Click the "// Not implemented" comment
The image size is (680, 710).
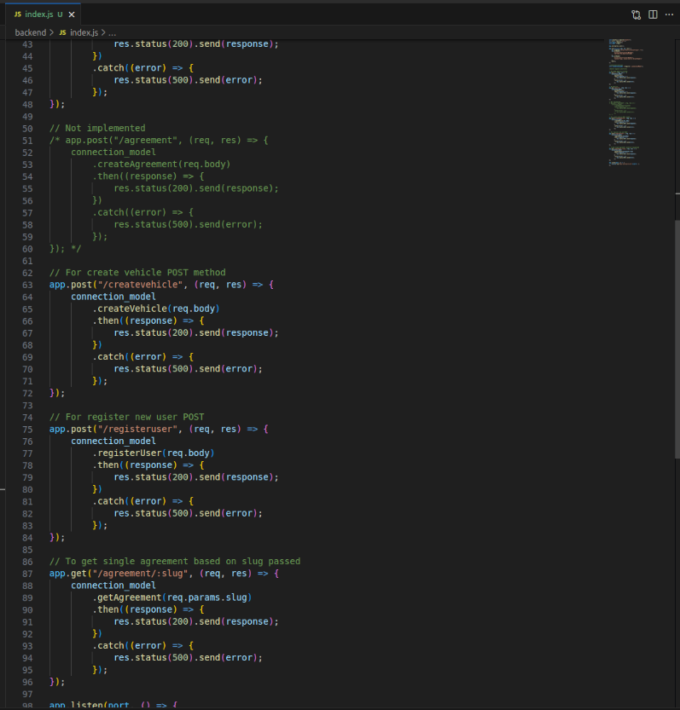coord(97,128)
